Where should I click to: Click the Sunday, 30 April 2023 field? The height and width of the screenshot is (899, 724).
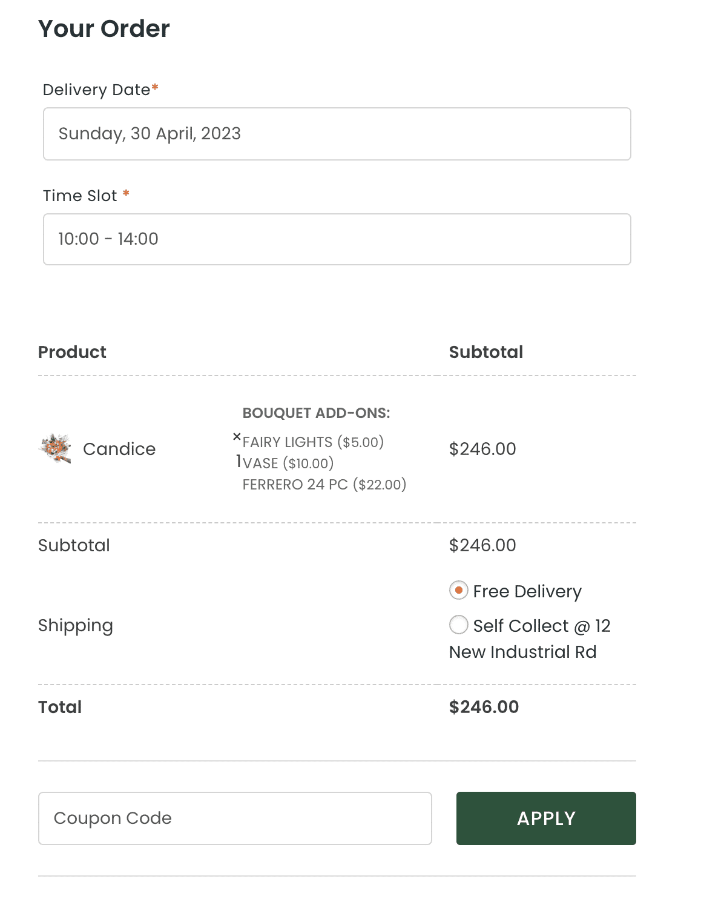(x=337, y=133)
